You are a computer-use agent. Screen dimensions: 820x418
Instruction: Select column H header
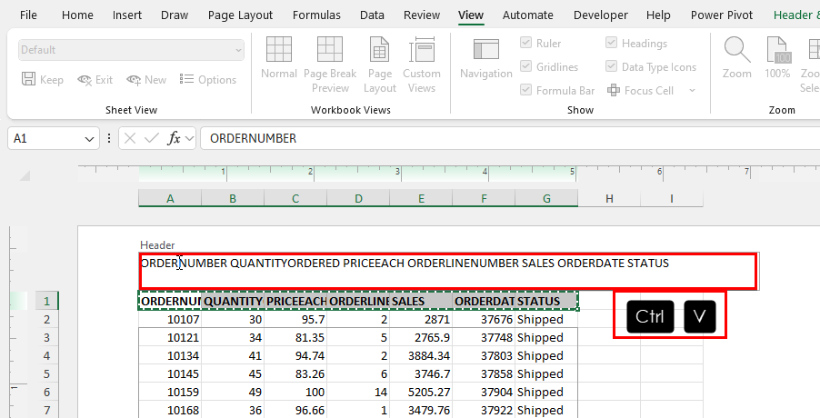click(609, 198)
